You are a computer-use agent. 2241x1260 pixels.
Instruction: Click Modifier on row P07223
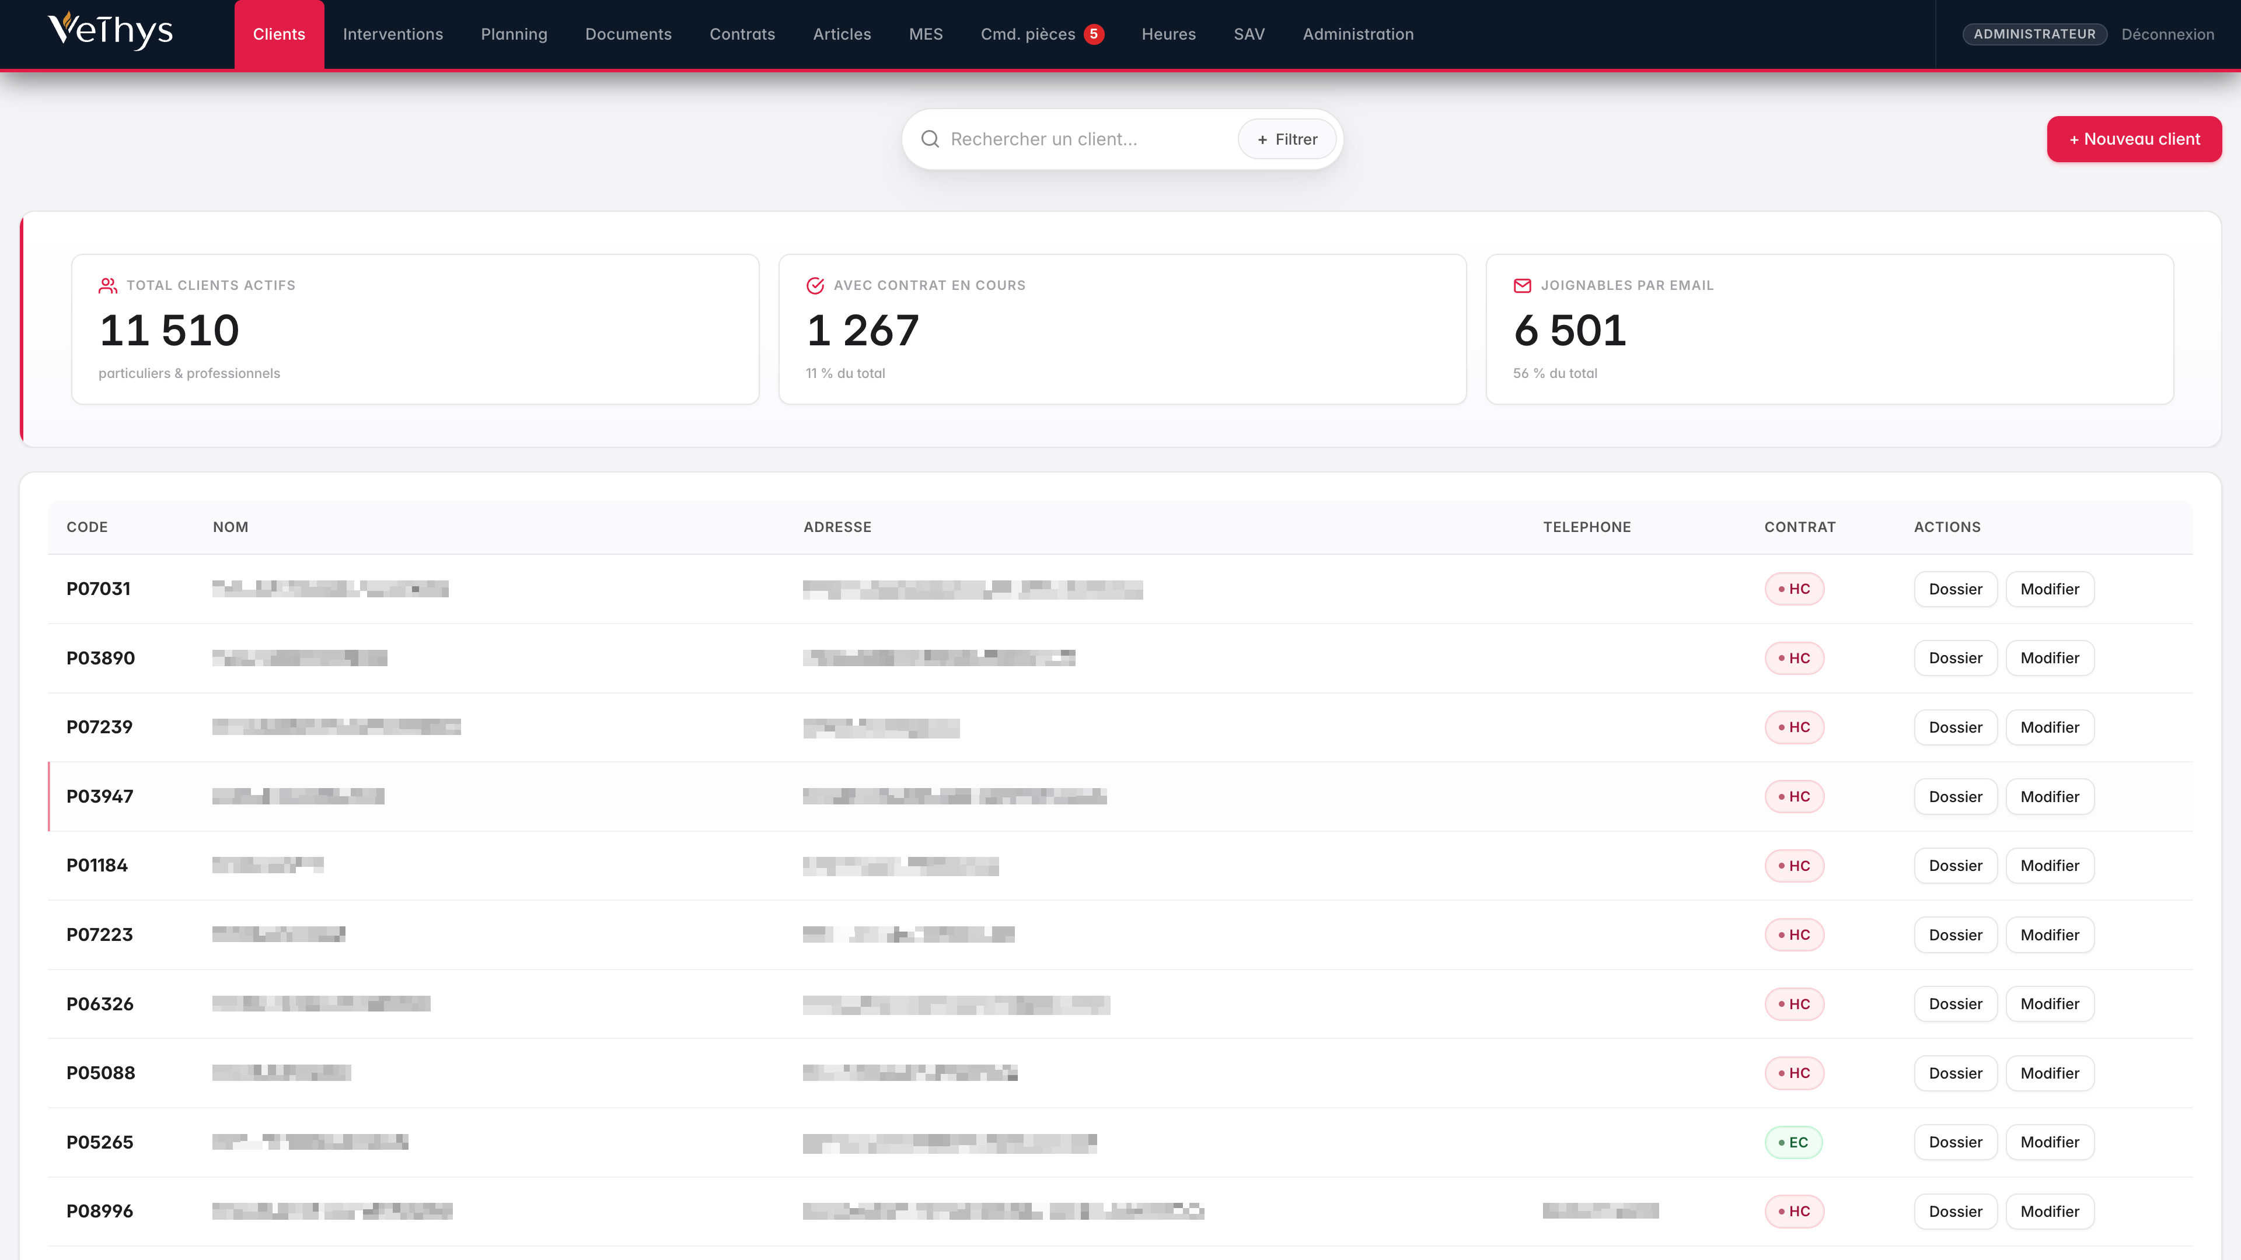[2050, 935]
